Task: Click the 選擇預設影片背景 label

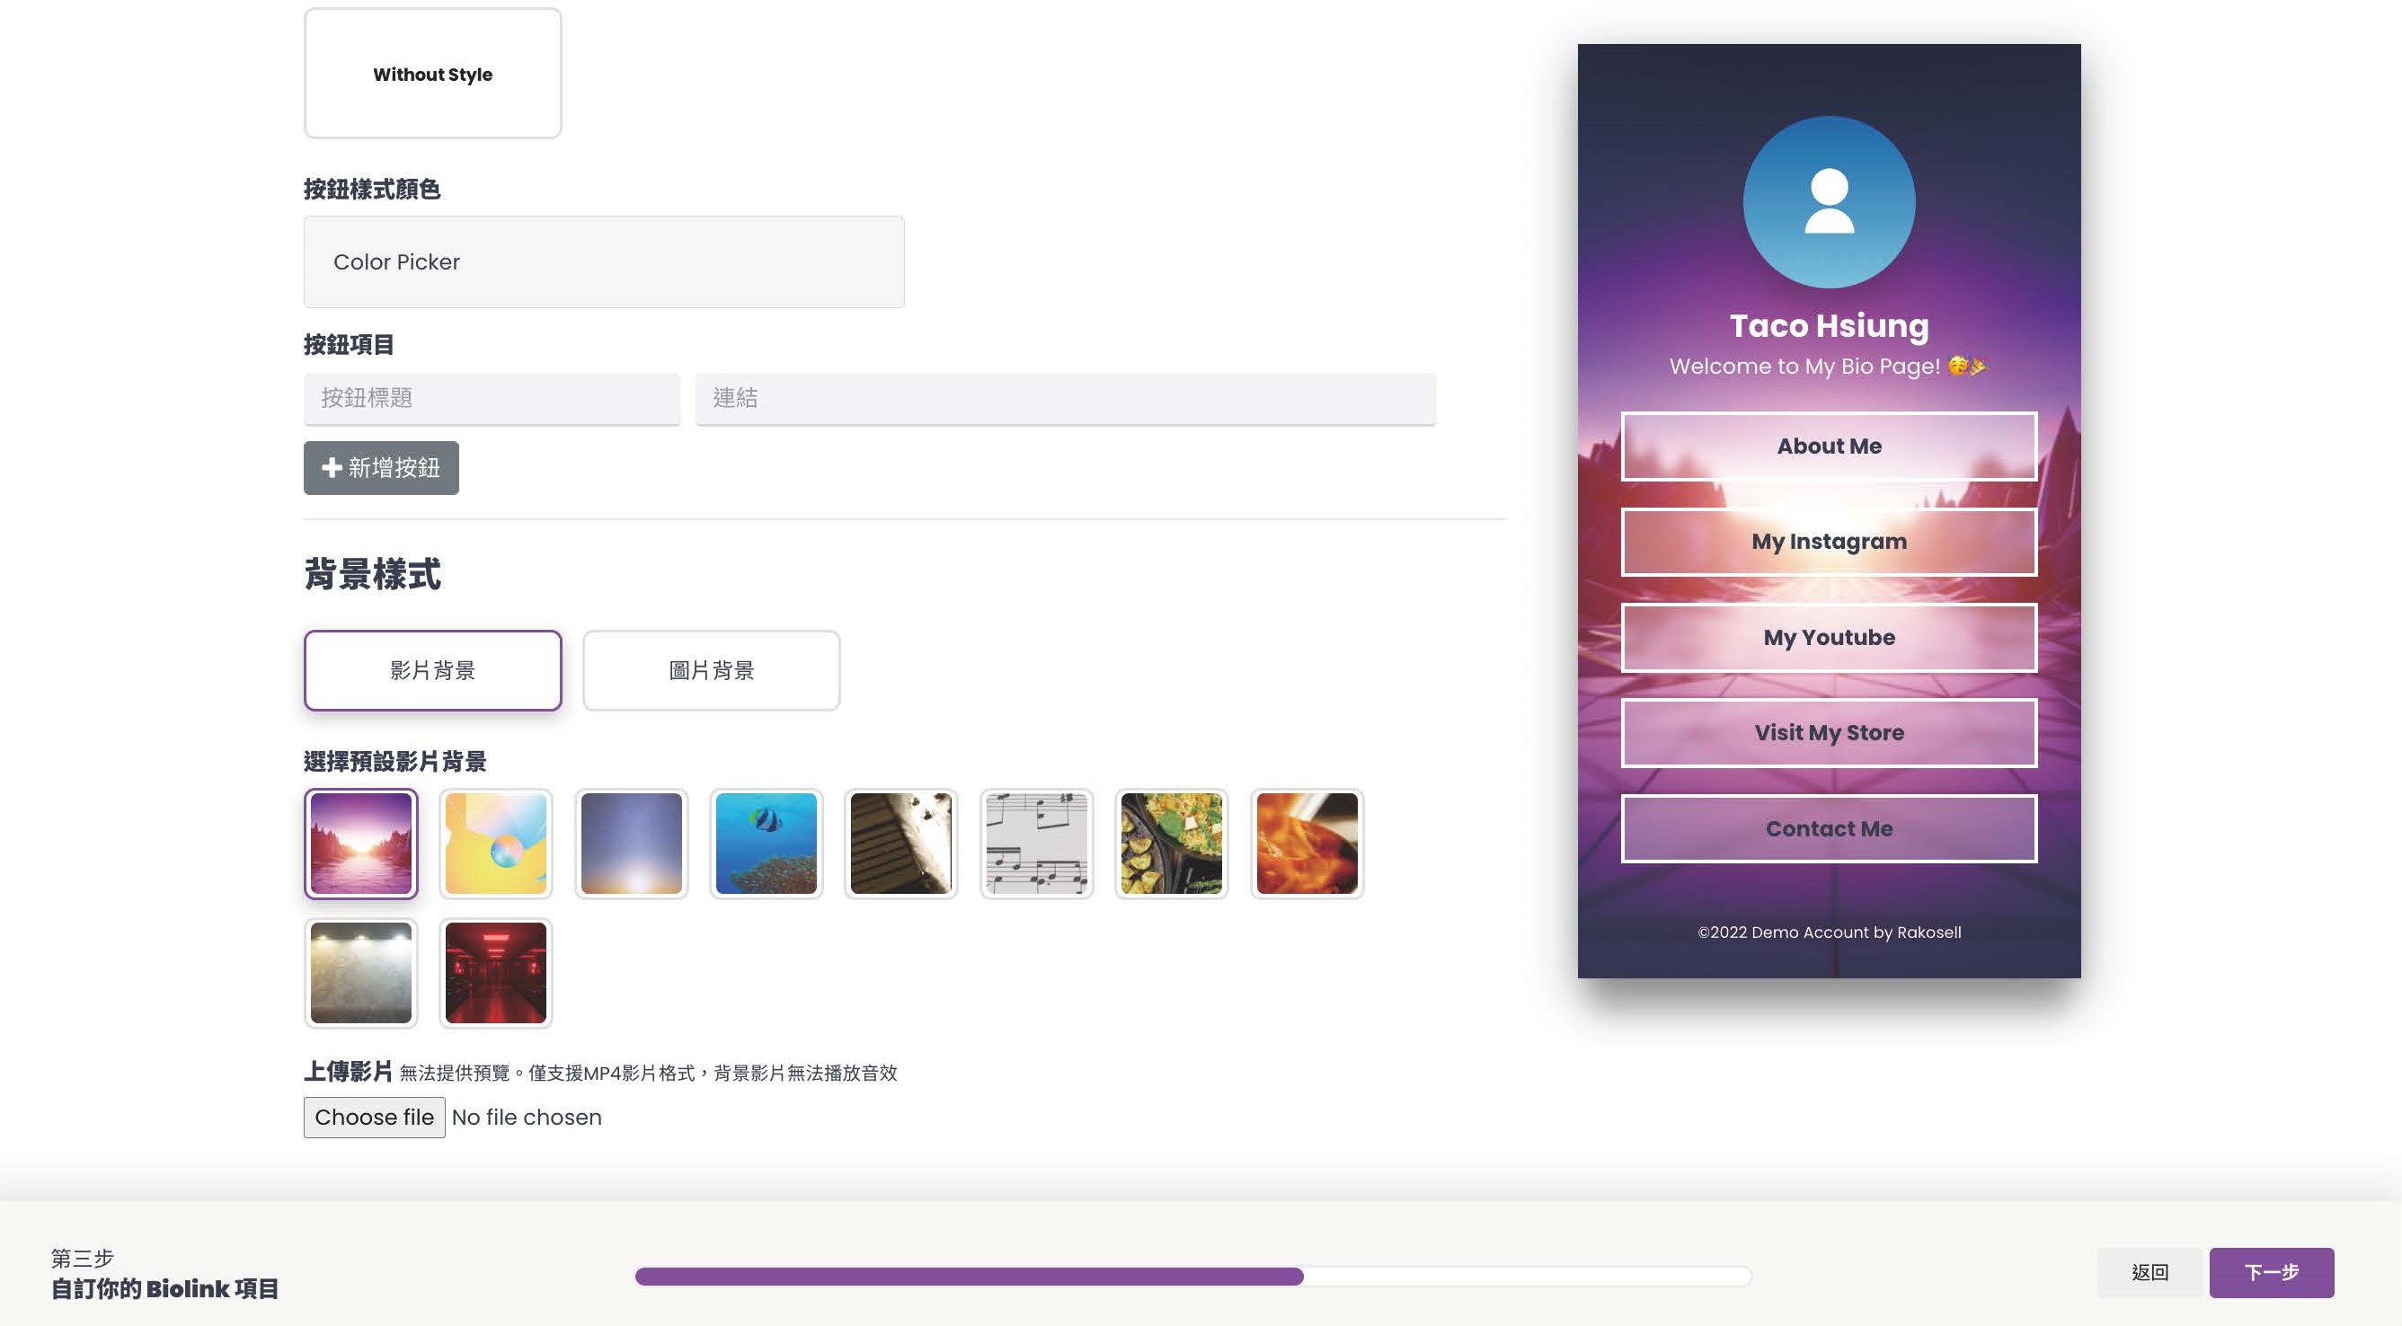Action: pyautogui.click(x=395, y=762)
